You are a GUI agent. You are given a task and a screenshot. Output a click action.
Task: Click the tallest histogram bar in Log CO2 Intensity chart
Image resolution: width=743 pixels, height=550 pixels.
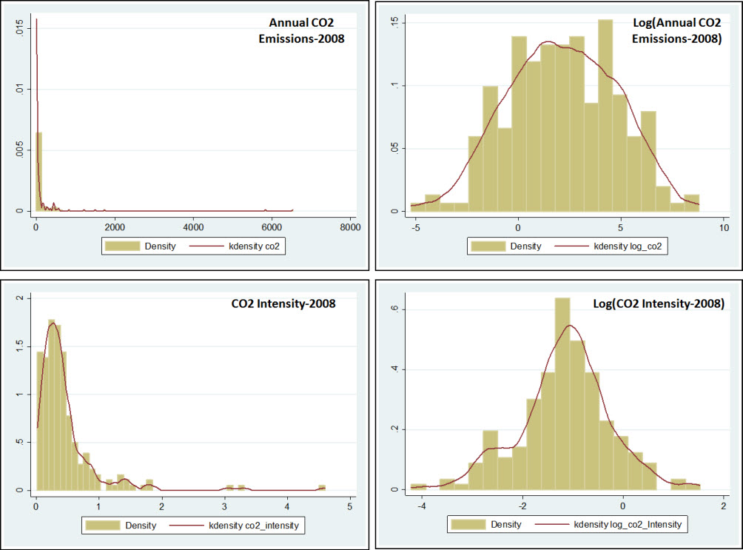tap(562, 394)
